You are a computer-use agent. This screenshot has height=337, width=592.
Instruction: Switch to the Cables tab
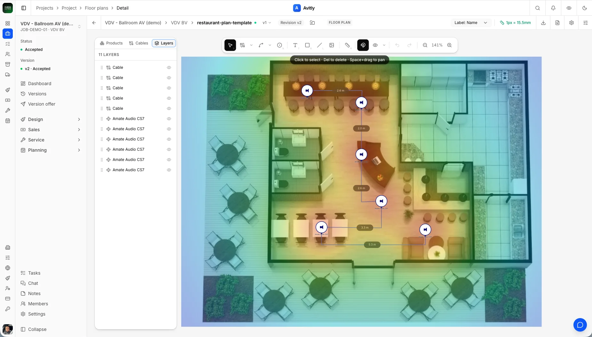click(x=139, y=43)
